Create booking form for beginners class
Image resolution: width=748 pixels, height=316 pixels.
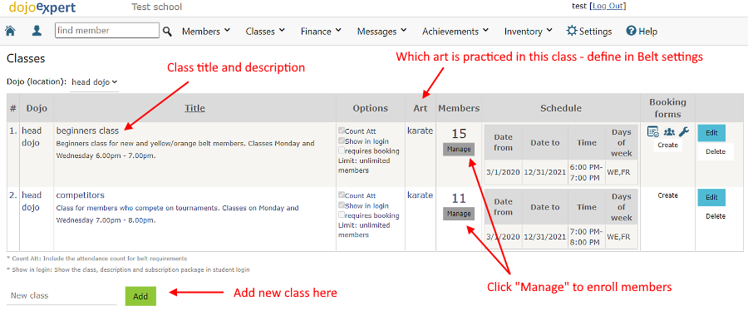[x=667, y=146]
